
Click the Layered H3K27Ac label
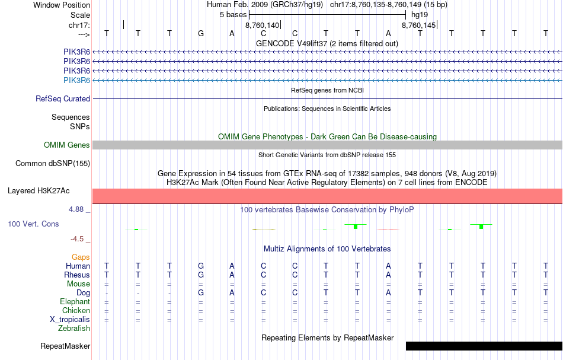click(x=39, y=191)
